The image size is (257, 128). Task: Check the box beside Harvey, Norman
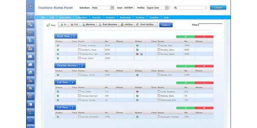(80, 95)
